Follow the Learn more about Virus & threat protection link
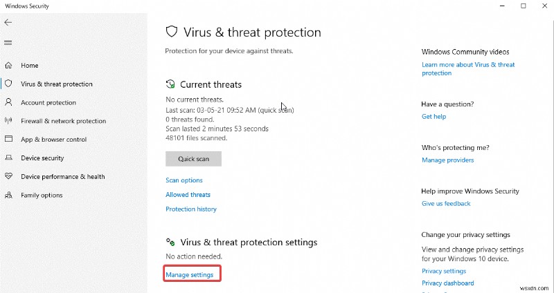 [x=467, y=68]
